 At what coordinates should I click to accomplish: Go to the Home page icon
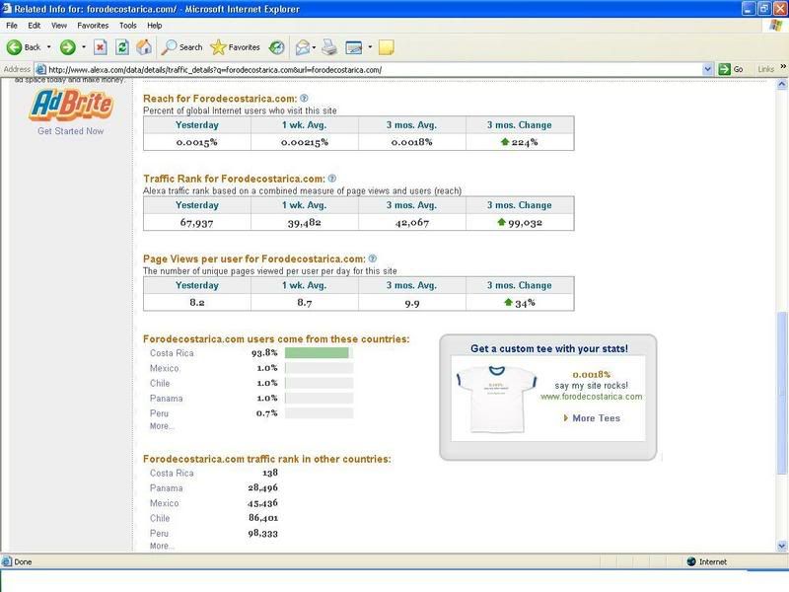coord(144,47)
